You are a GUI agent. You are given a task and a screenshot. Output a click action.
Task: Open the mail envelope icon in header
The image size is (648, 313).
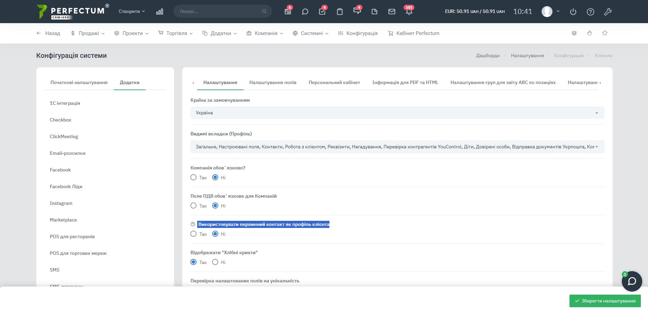(392, 12)
